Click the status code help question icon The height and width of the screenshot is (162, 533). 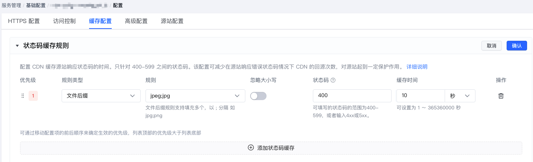coord(333,80)
